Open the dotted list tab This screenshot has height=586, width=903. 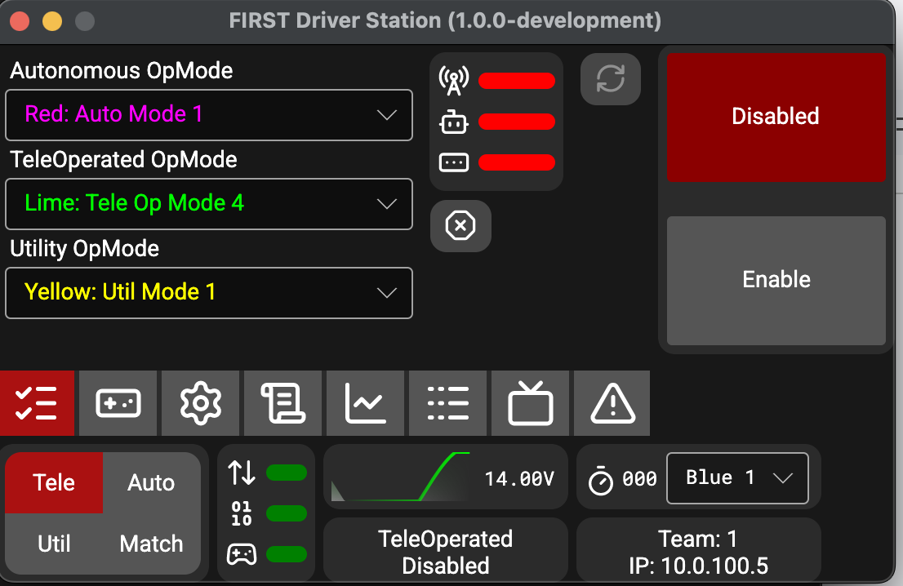[x=447, y=403]
